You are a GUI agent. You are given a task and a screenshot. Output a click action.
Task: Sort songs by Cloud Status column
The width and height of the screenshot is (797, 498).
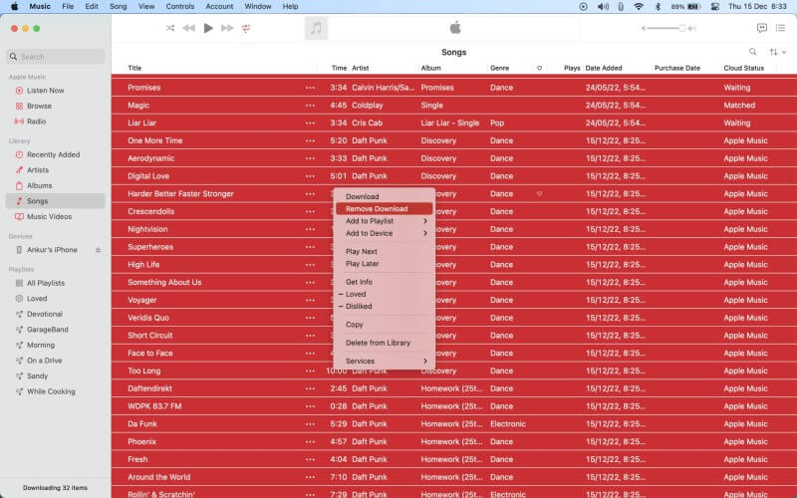pyautogui.click(x=743, y=68)
